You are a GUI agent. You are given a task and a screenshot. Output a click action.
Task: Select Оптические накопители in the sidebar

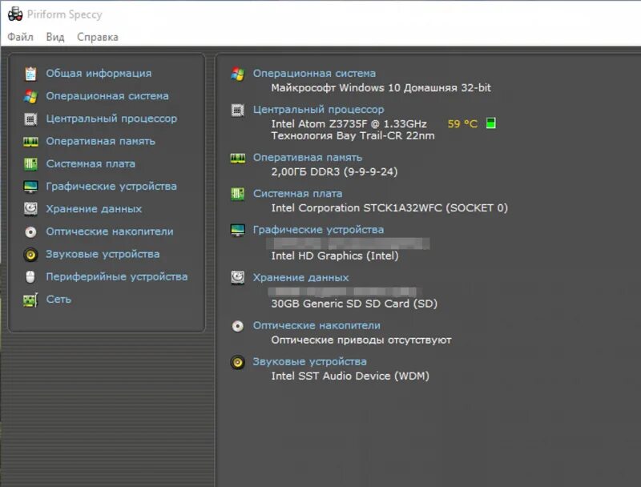(110, 231)
